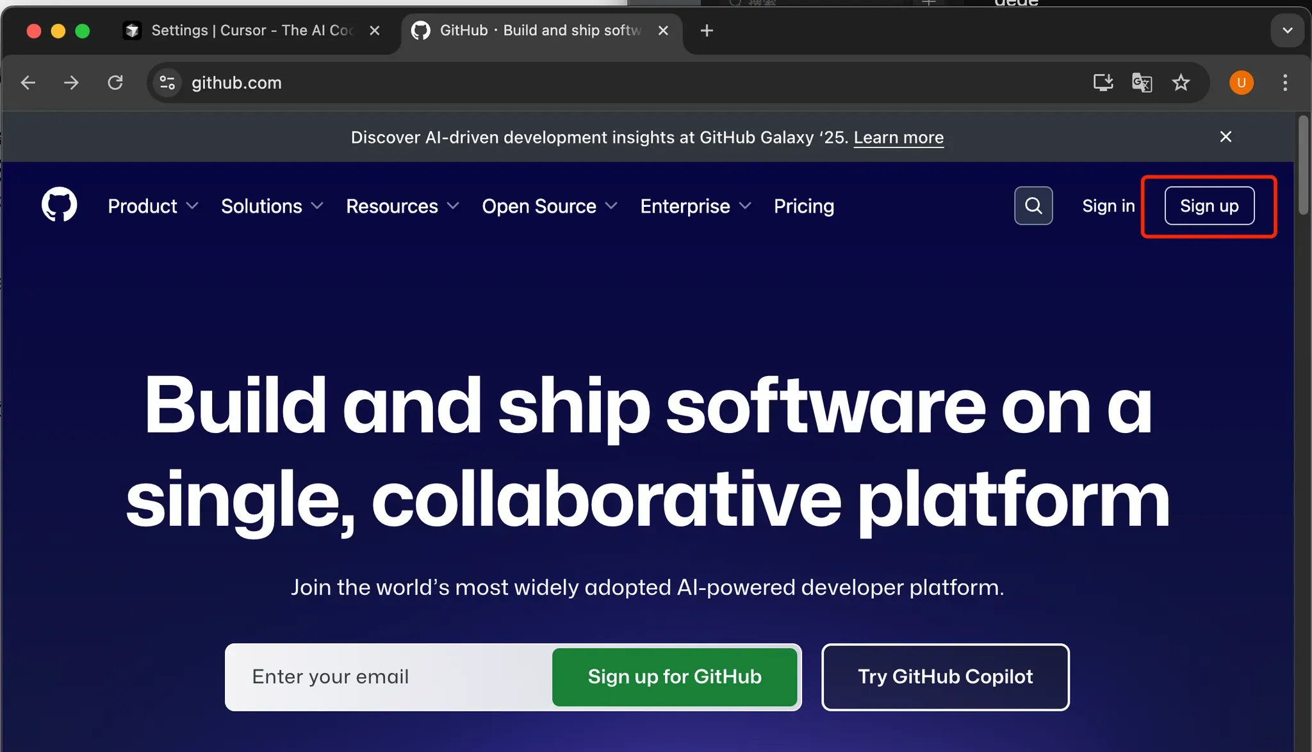Click the Cursor favicon on first tab
The image size is (1312, 752).
(x=132, y=30)
